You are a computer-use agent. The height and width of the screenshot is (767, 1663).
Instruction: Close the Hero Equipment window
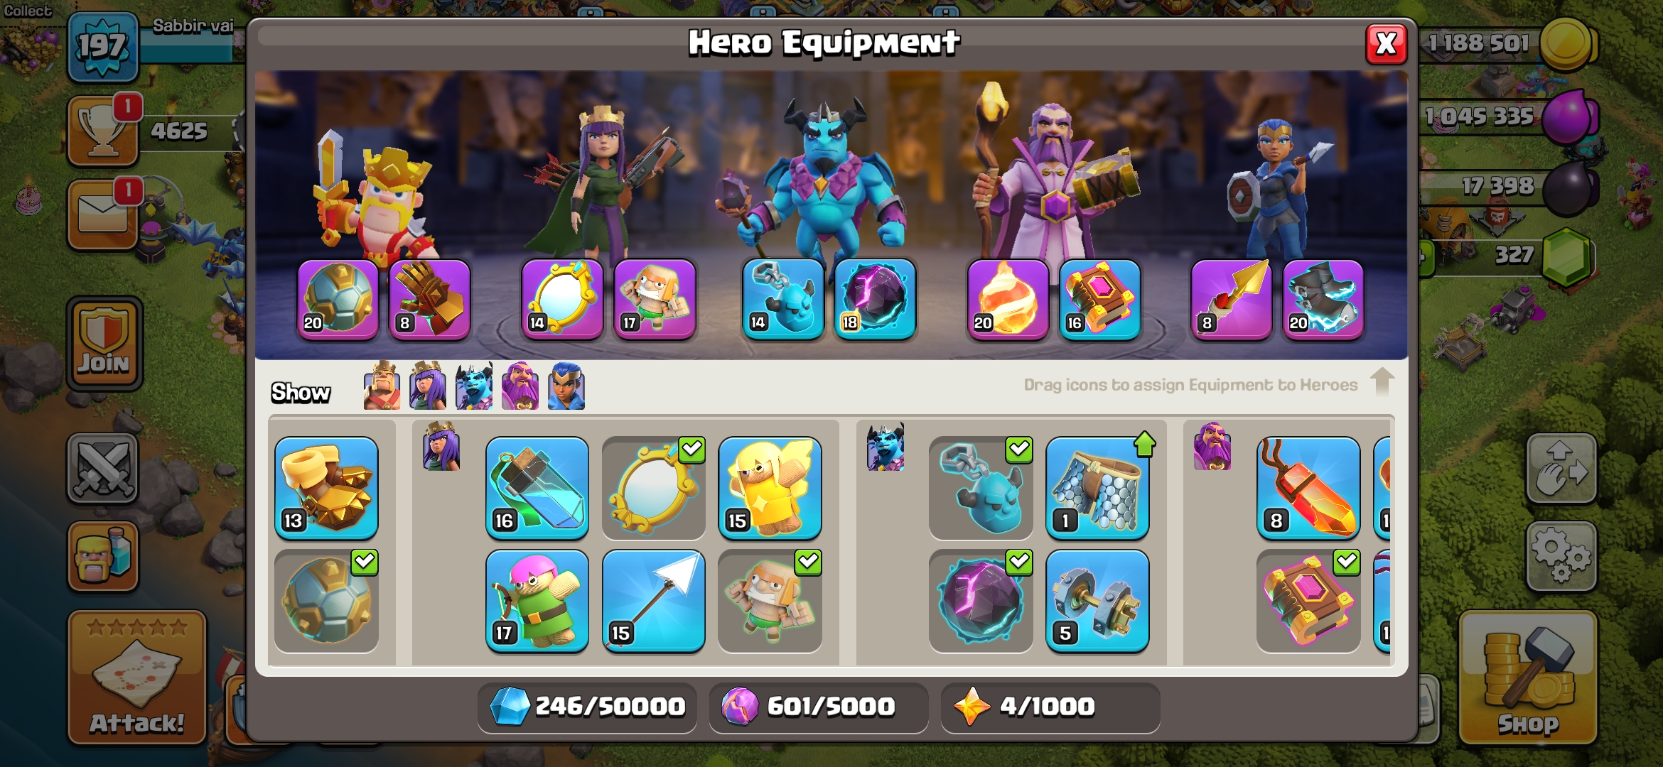click(1386, 44)
